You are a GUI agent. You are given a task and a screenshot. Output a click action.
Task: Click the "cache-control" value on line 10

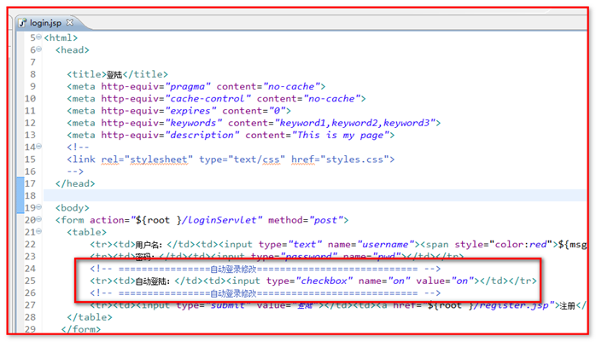(207, 99)
